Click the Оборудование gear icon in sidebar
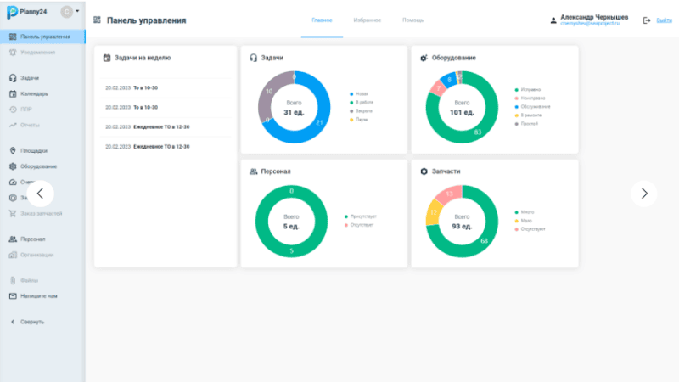Image resolution: width=679 pixels, height=382 pixels. click(x=13, y=166)
